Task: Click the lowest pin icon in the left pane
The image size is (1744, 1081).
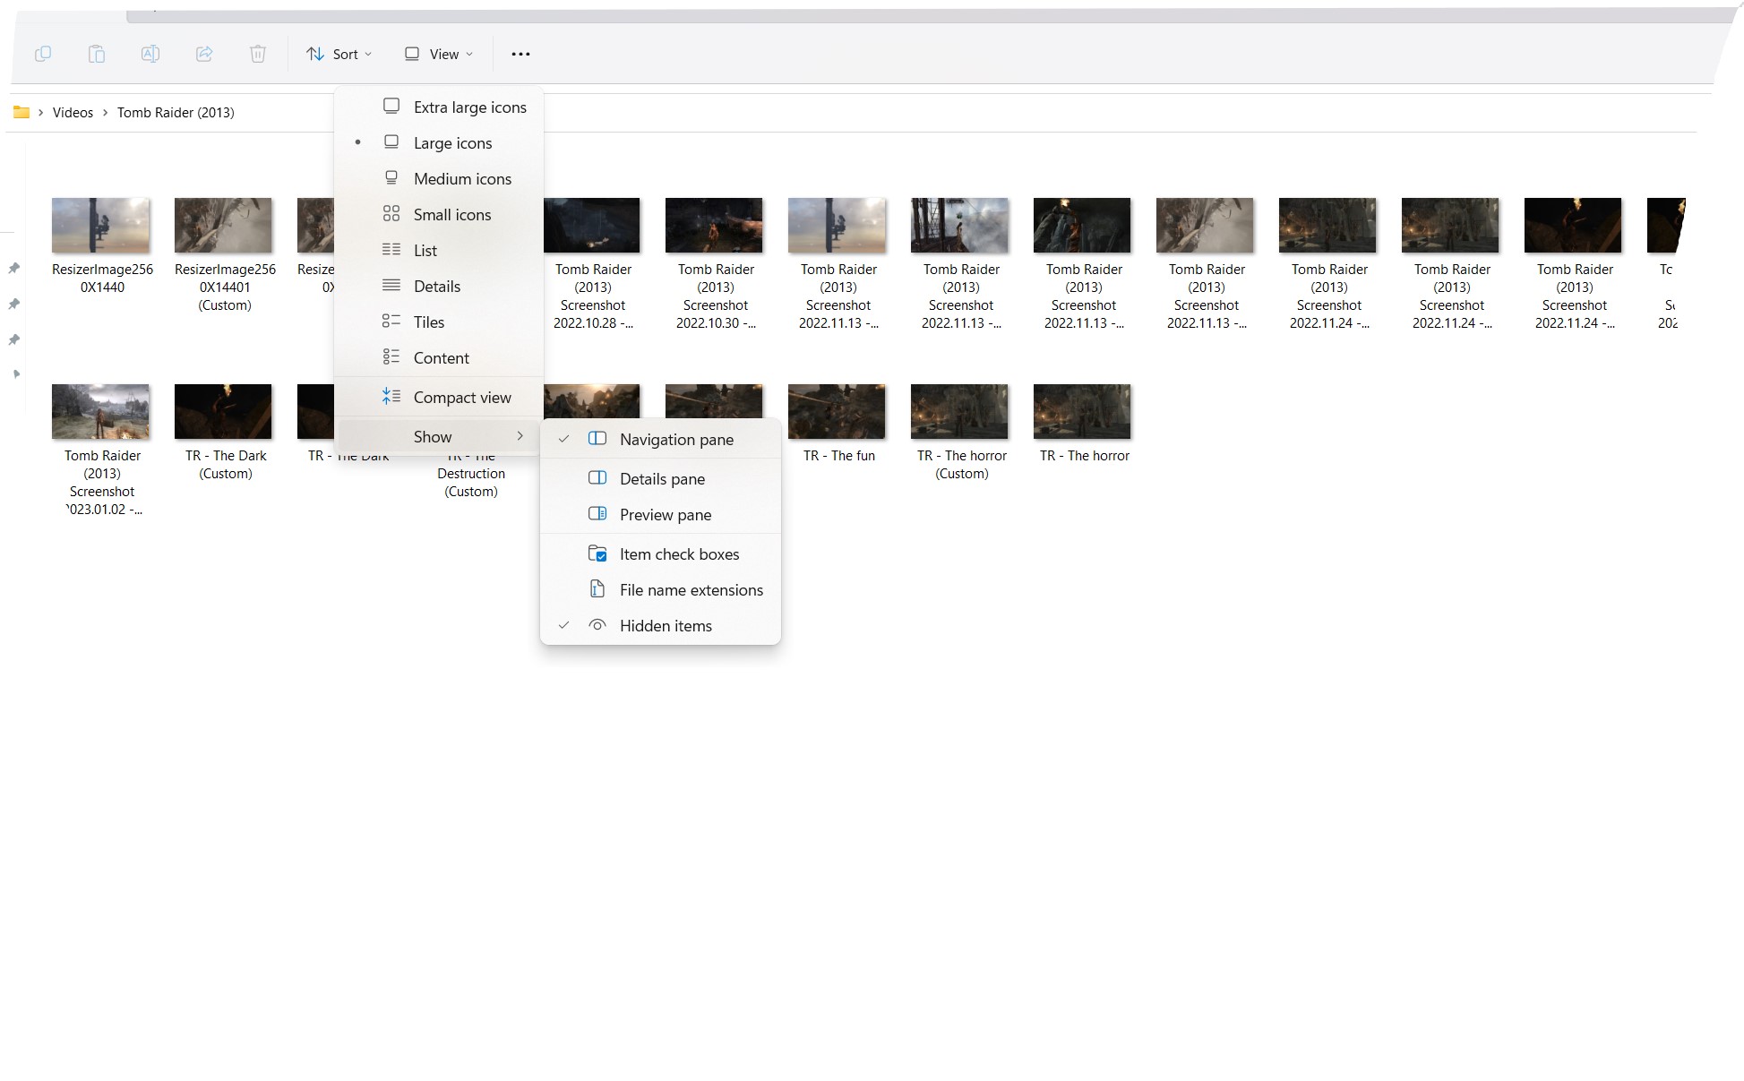Action: [14, 339]
